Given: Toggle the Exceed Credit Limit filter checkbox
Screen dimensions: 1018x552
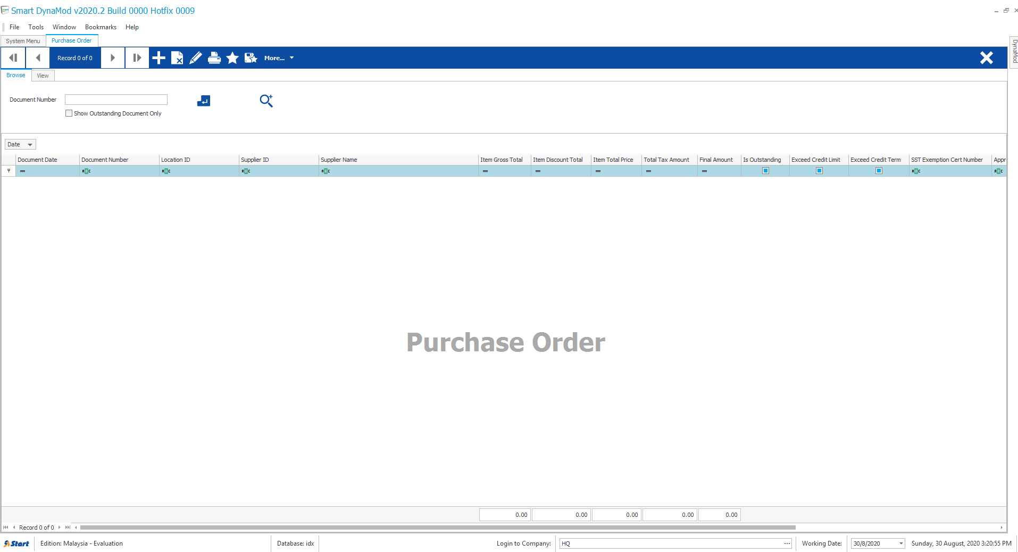Looking at the screenshot, I should [x=819, y=171].
